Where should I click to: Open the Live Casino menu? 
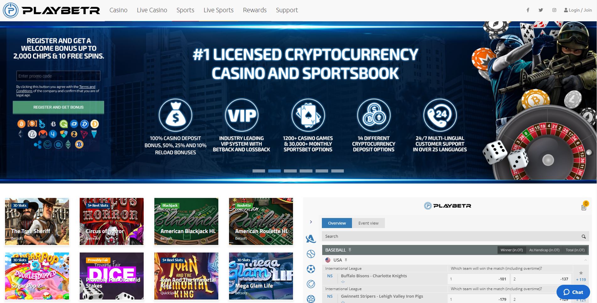click(x=152, y=10)
